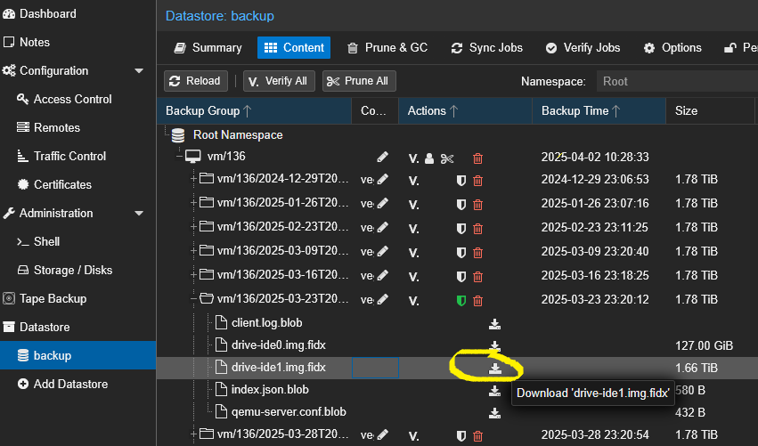Click the Reload button
Image resolution: width=758 pixels, height=446 pixels.
[x=195, y=81]
